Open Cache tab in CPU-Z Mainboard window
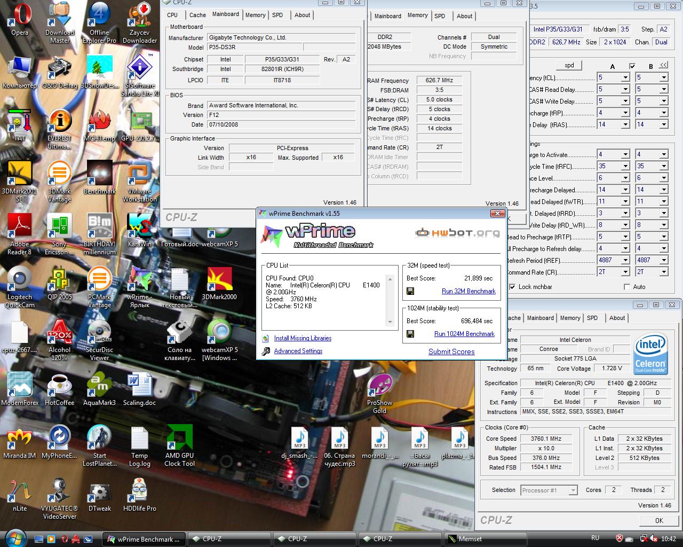683x547 pixels. click(x=197, y=15)
